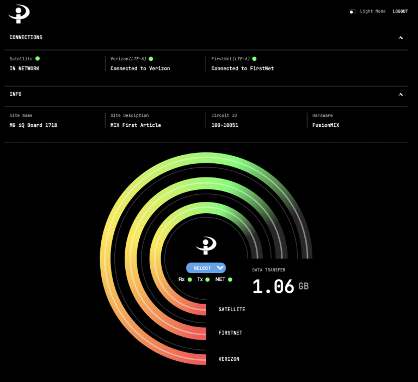Click circuit ID value '100-10051'
The height and width of the screenshot is (382, 418).
pos(225,125)
